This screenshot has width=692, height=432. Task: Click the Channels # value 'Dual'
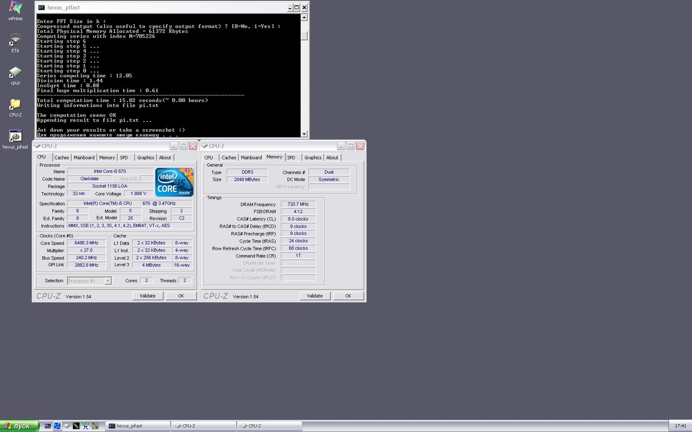click(x=329, y=172)
